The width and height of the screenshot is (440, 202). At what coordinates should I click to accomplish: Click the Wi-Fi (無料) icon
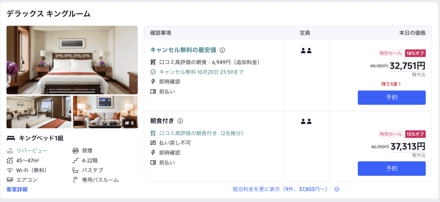pyautogui.click(x=10, y=170)
